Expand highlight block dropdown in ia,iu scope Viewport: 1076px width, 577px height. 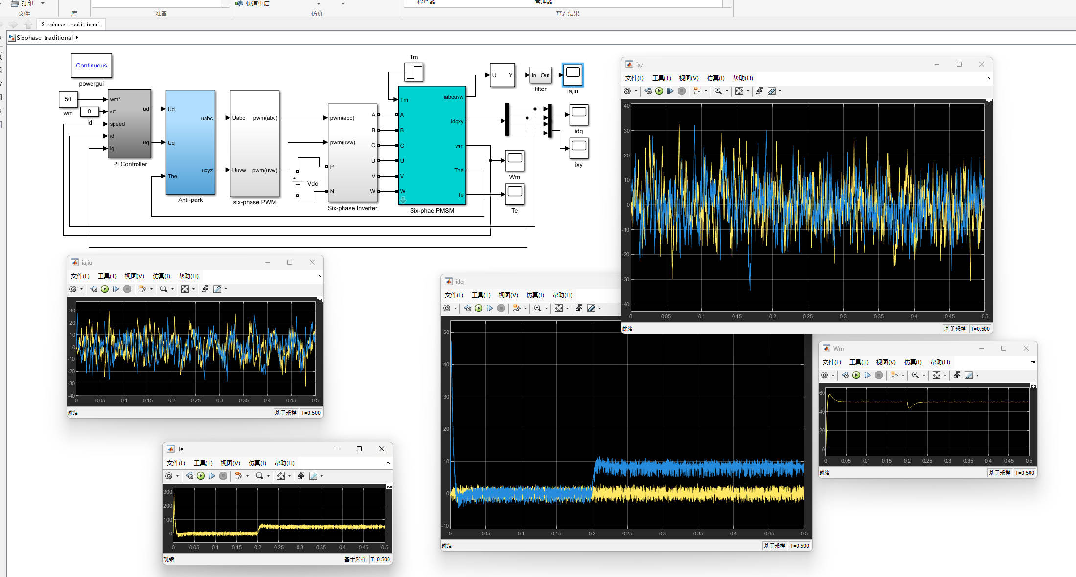pyautogui.click(x=151, y=289)
